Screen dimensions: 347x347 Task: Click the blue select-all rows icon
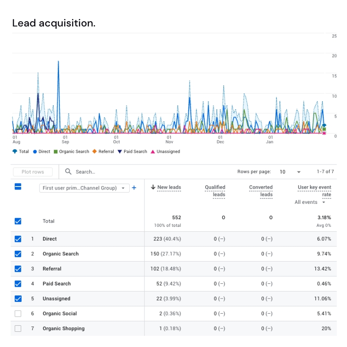18,187
